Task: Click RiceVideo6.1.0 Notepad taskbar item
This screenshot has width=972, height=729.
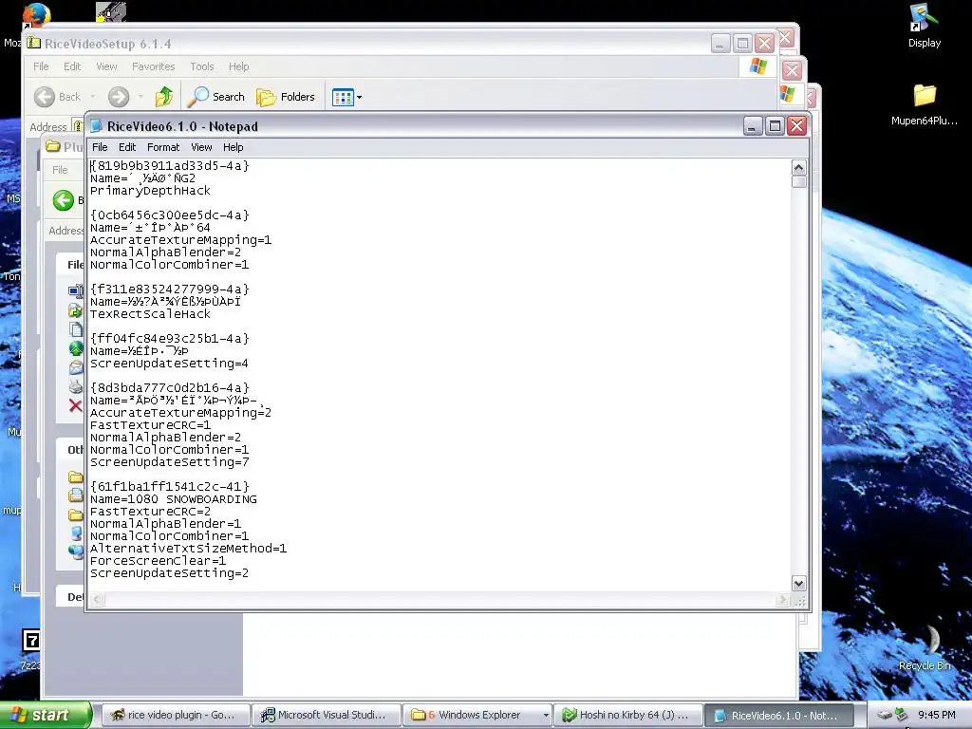Action: (779, 715)
